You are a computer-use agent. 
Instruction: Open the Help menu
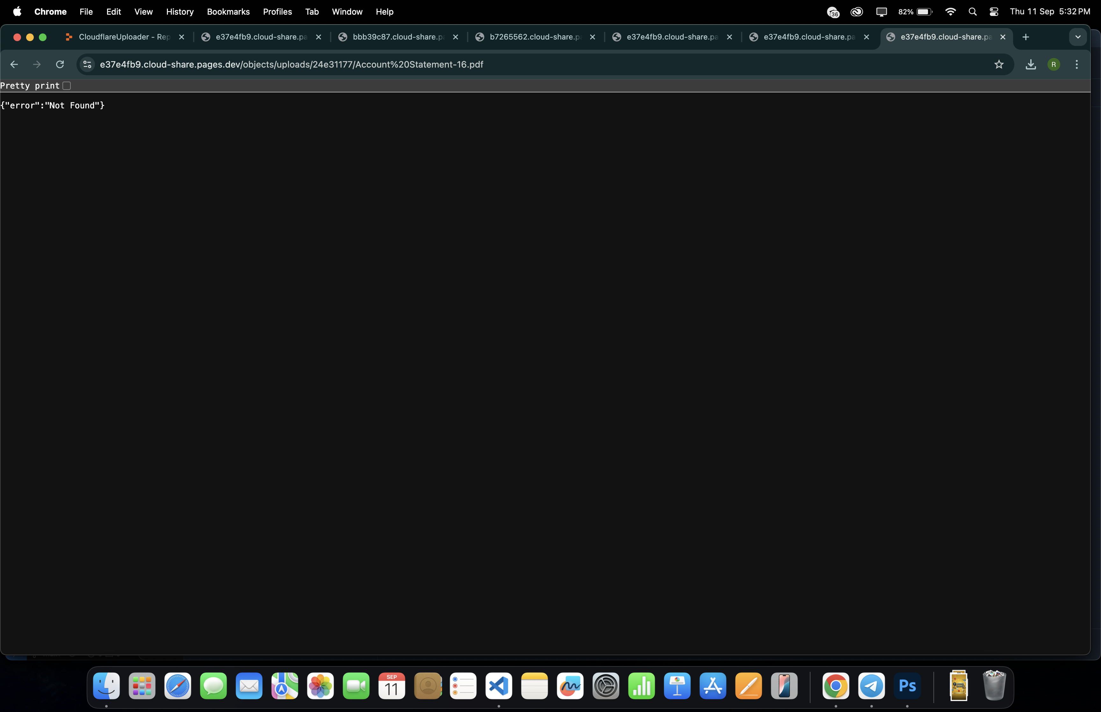(x=385, y=11)
